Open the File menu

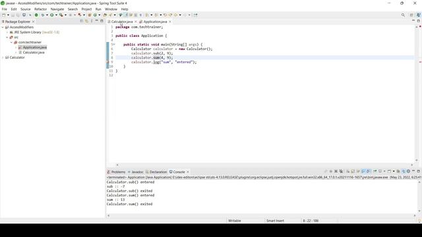(x=5, y=9)
